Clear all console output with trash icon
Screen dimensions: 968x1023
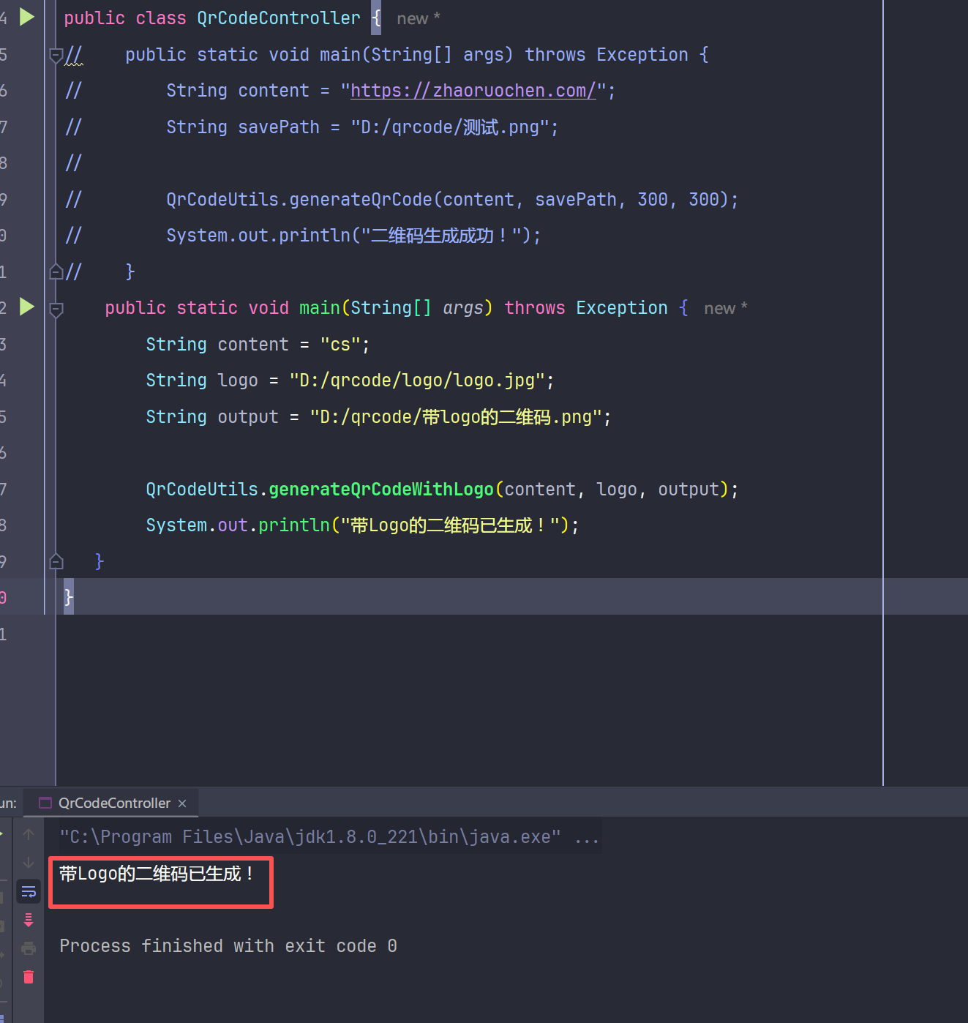click(x=29, y=977)
